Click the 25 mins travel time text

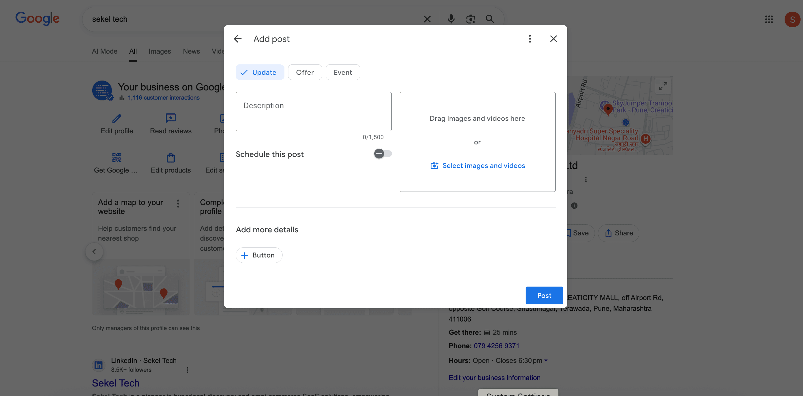coord(504,332)
